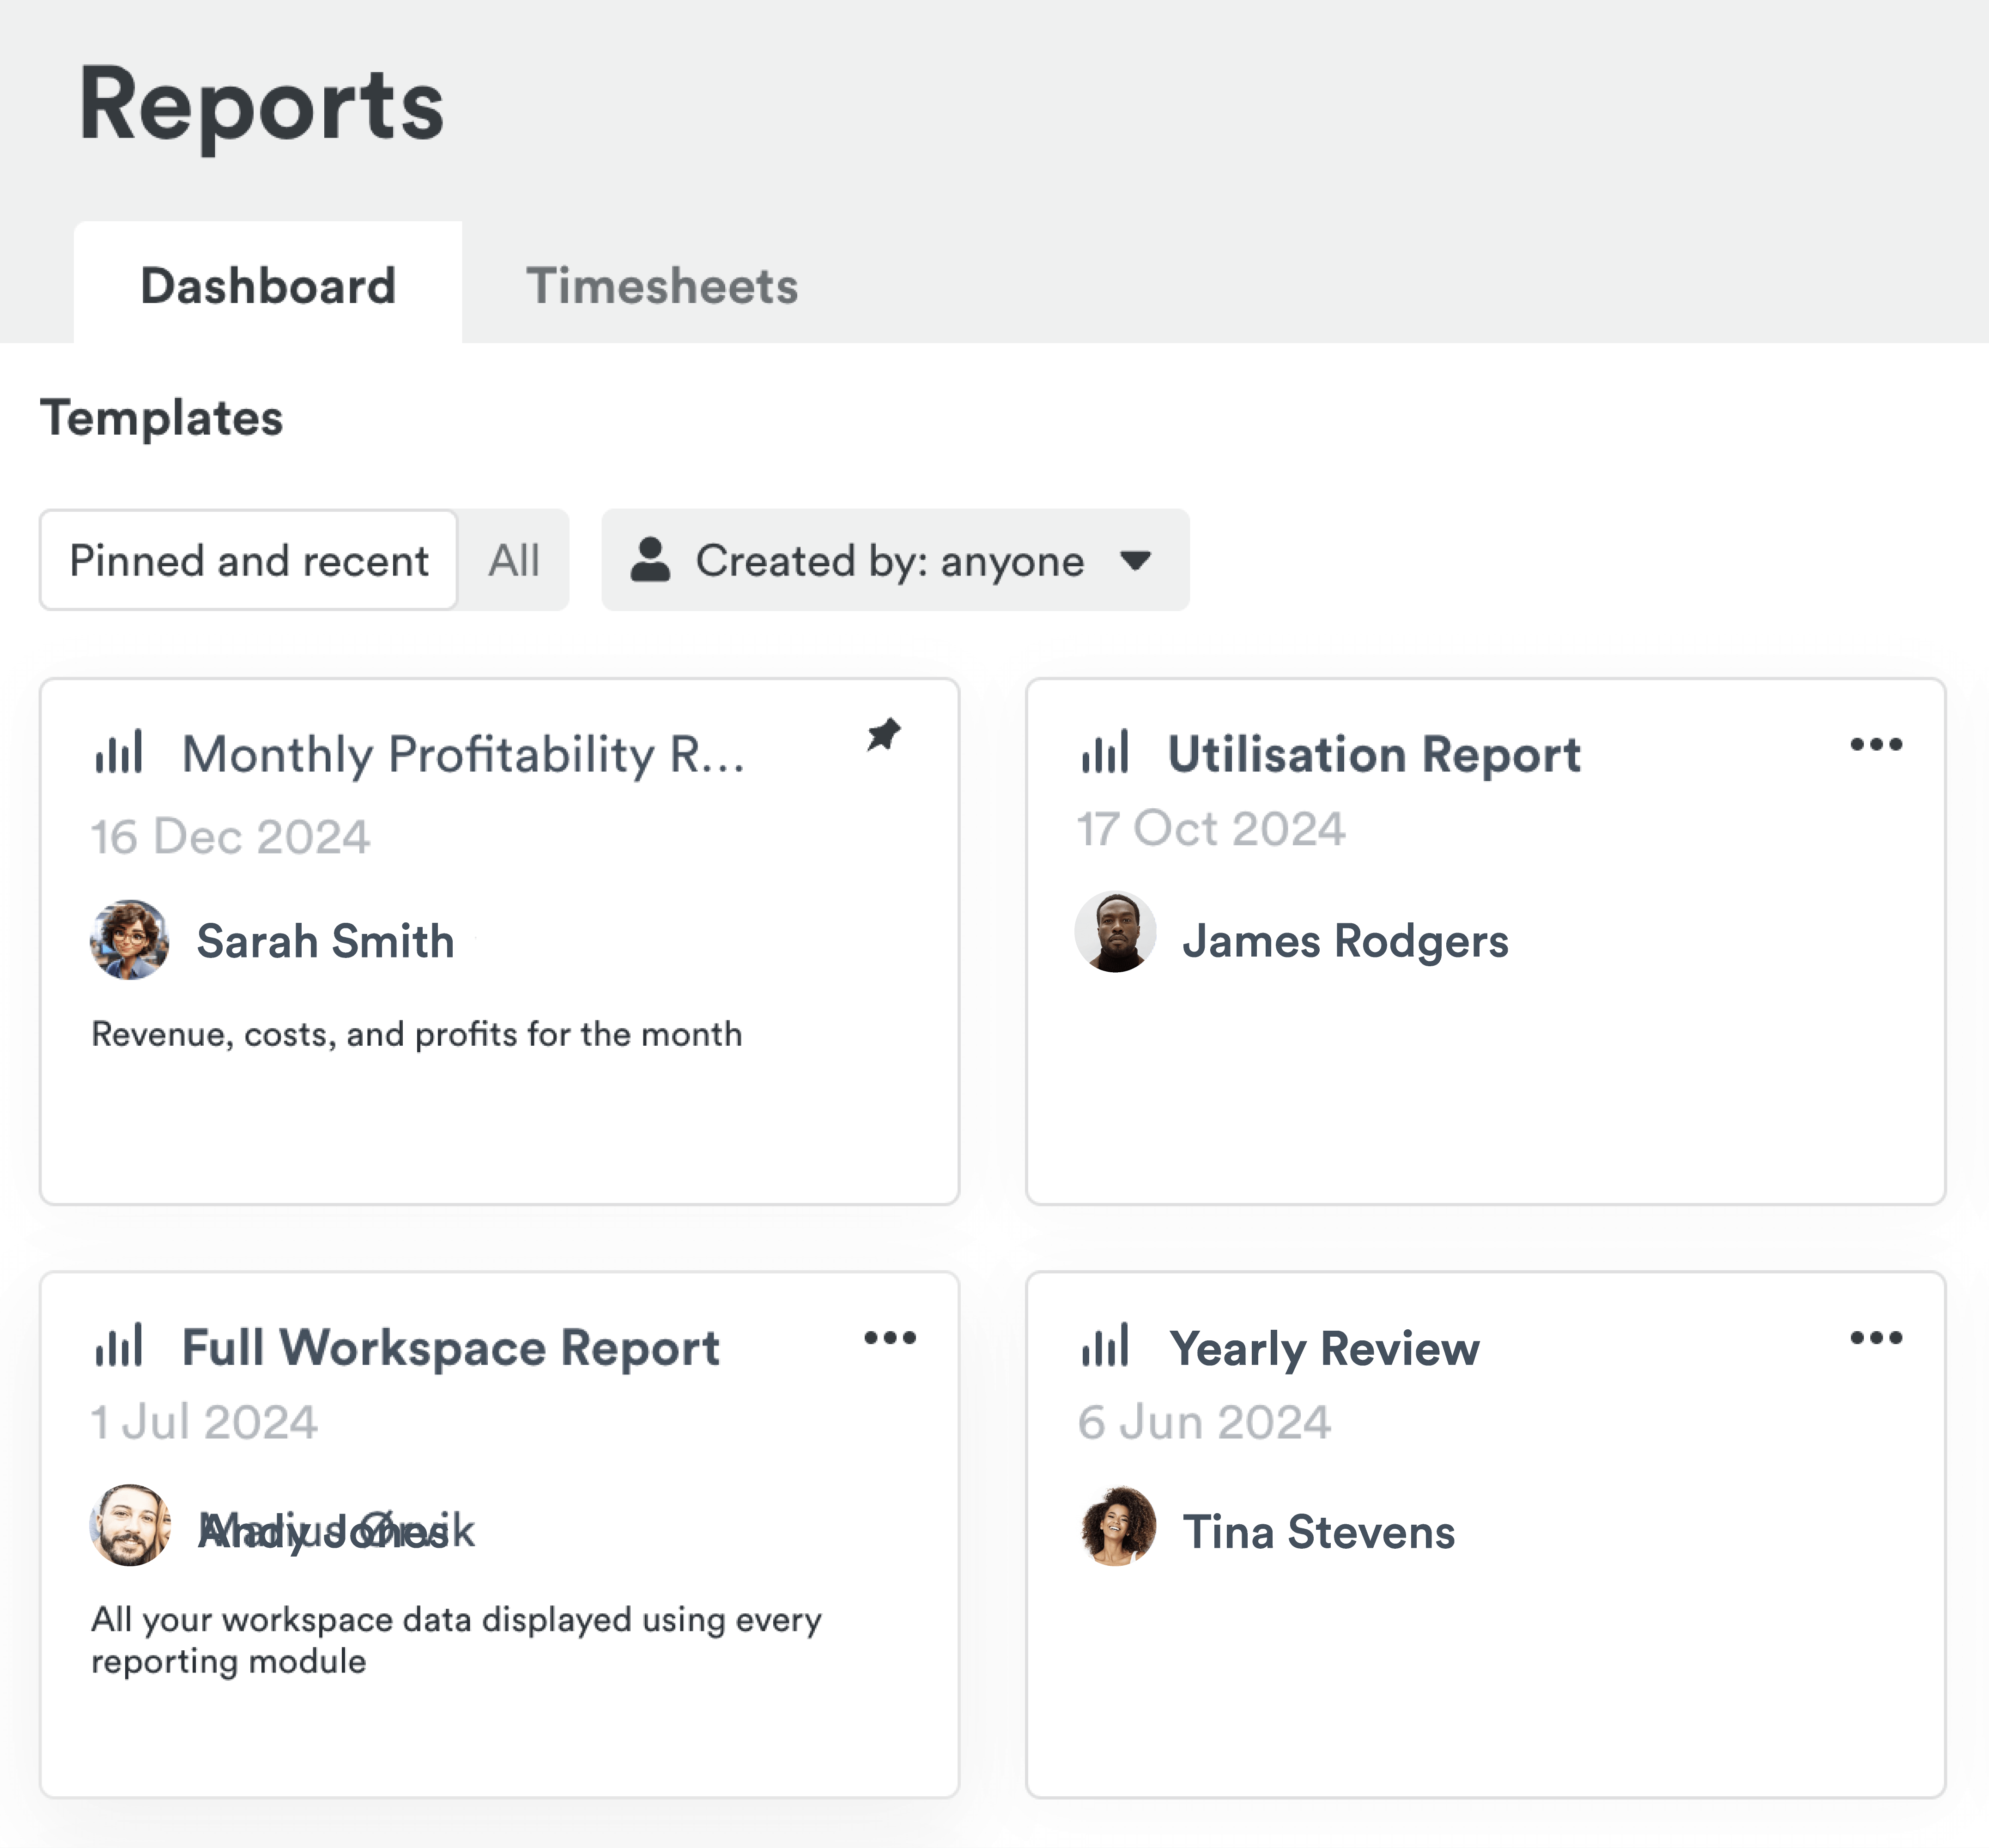Click Utilisation Report bar chart icon

pyautogui.click(x=1105, y=752)
